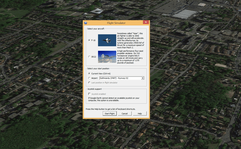Choose Airport start position radio button
The image size is (241, 149).
click(89, 78)
